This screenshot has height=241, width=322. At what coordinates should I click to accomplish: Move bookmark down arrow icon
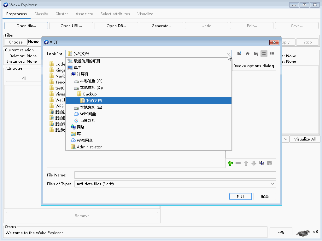tap(254, 163)
